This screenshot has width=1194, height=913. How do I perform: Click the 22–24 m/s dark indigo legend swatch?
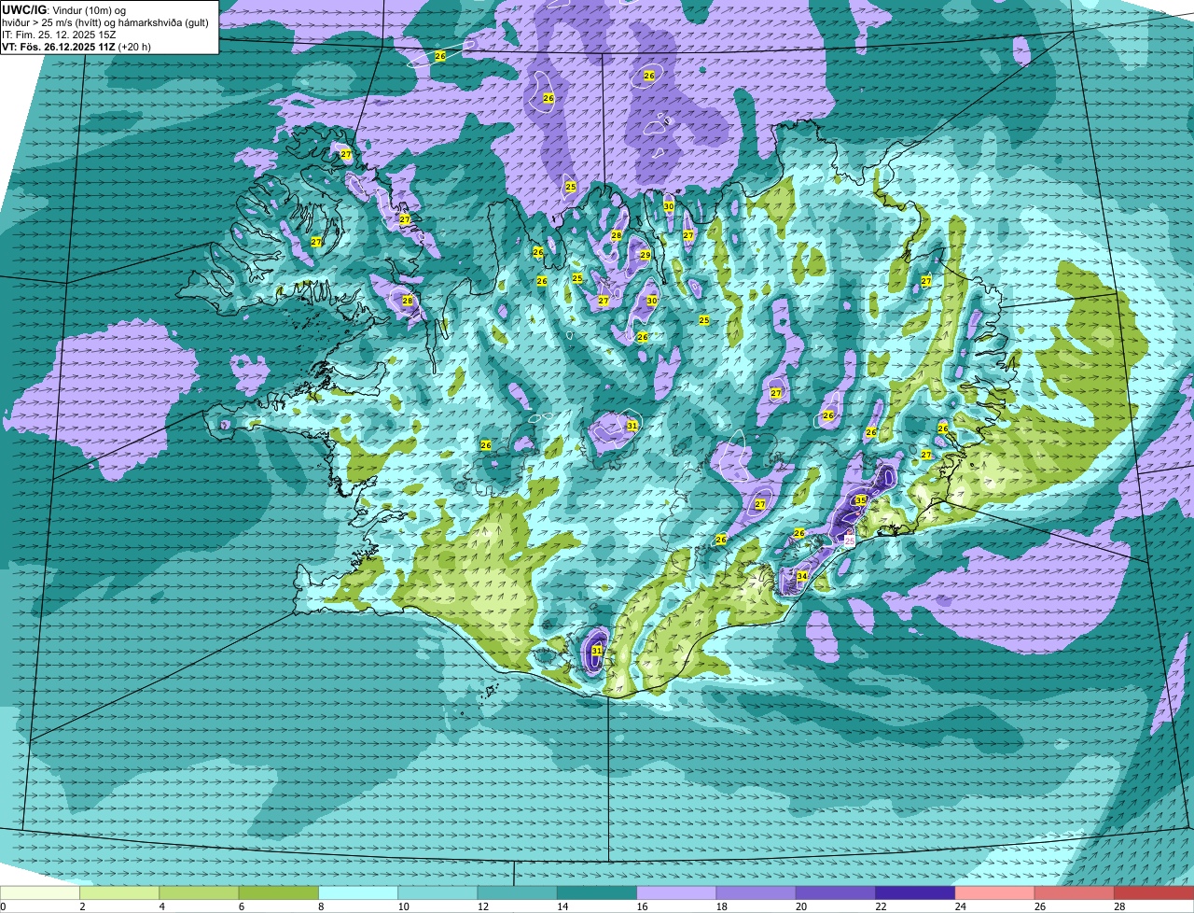pyautogui.click(x=915, y=893)
